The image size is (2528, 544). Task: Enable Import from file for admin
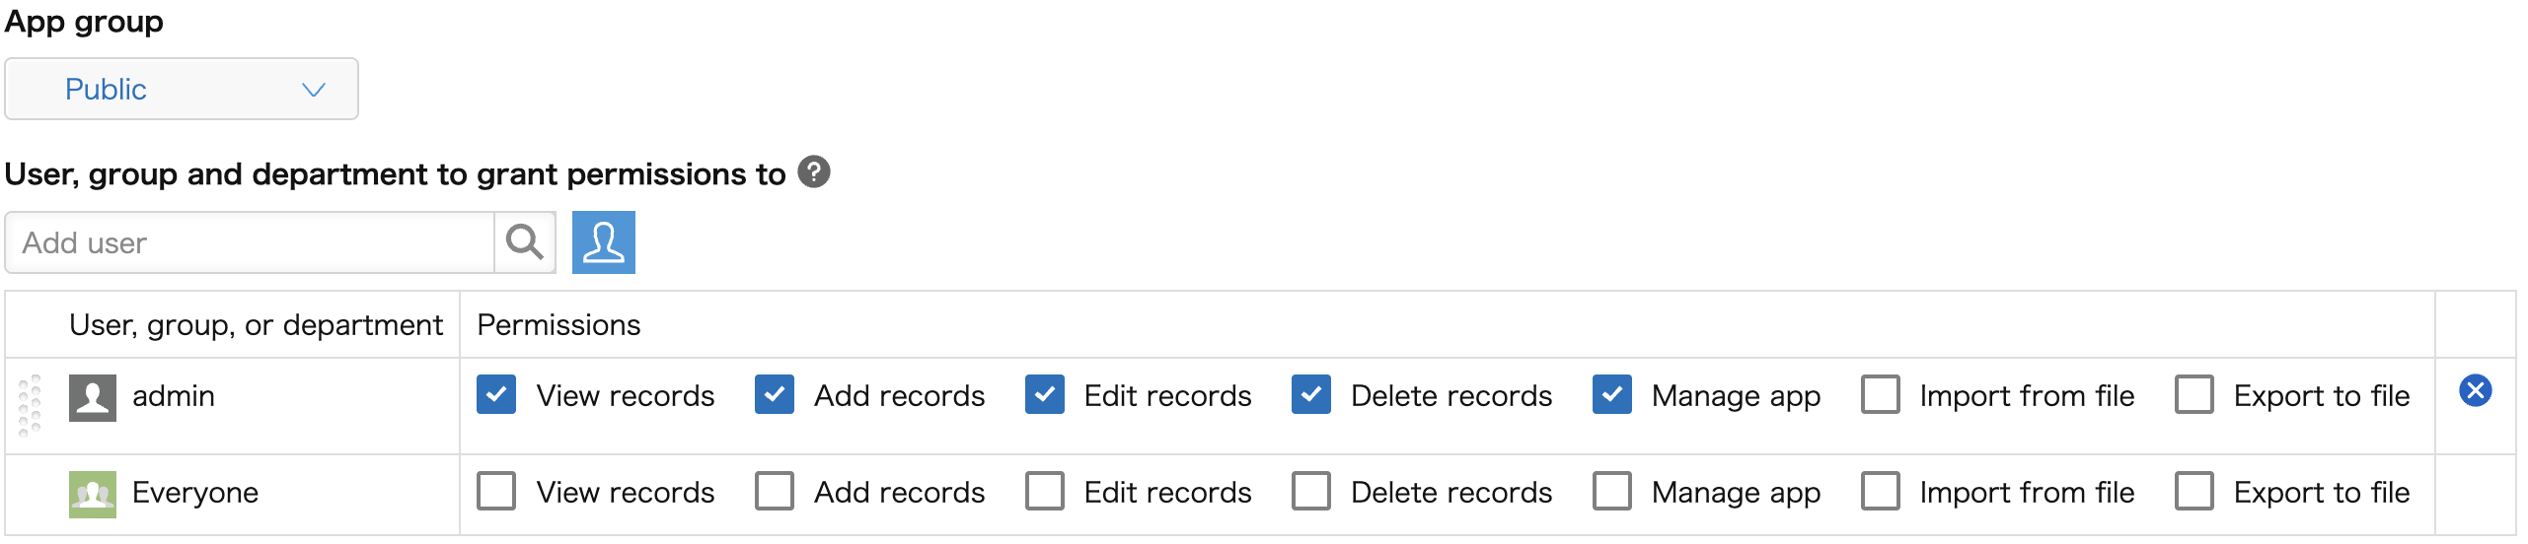pyautogui.click(x=1881, y=395)
